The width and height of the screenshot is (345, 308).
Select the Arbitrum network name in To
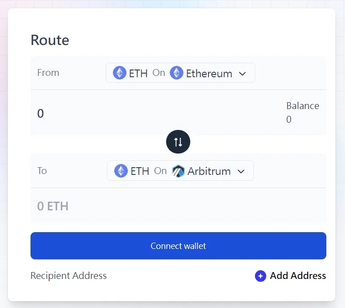(x=209, y=172)
